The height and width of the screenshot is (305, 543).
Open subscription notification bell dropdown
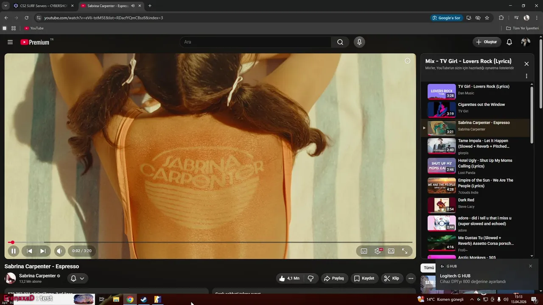(x=77, y=278)
